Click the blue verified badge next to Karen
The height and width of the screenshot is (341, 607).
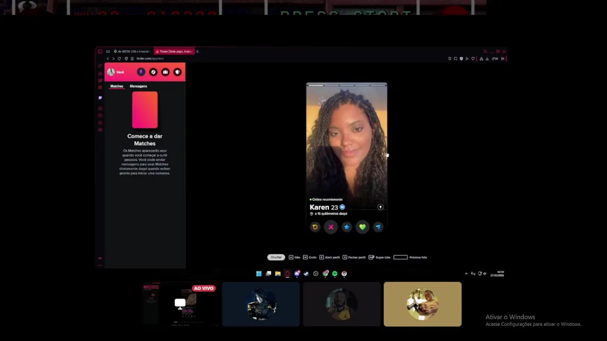click(x=342, y=207)
